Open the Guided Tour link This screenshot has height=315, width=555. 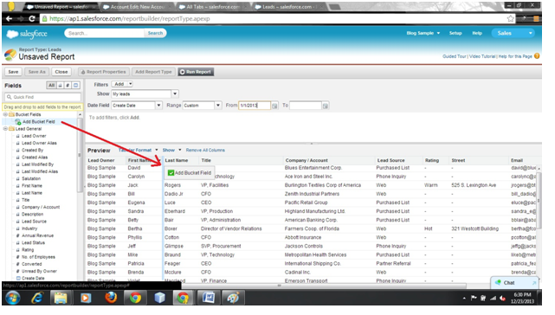(x=454, y=56)
